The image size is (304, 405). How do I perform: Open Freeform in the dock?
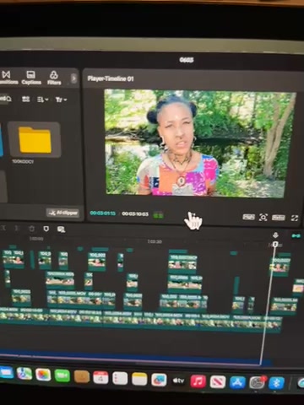(159, 380)
